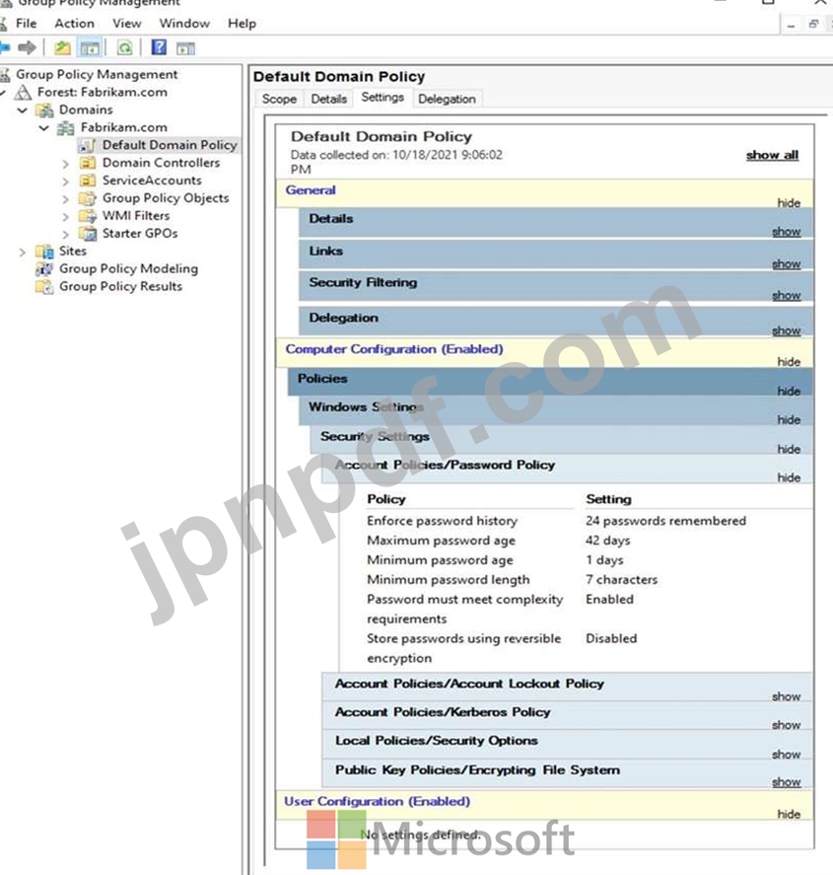This screenshot has width=833, height=875.
Task: Expand the Starter GPOs node
Action: (x=66, y=235)
